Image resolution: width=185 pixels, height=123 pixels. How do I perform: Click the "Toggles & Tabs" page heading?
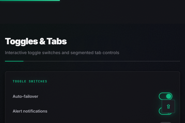pos(36,41)
